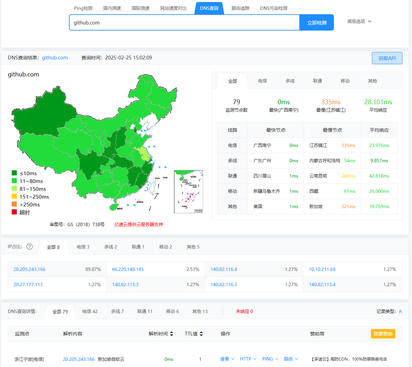Sort by TTL值 using the arrow icon
The image size is (412, 367).
tap(201, 334)
